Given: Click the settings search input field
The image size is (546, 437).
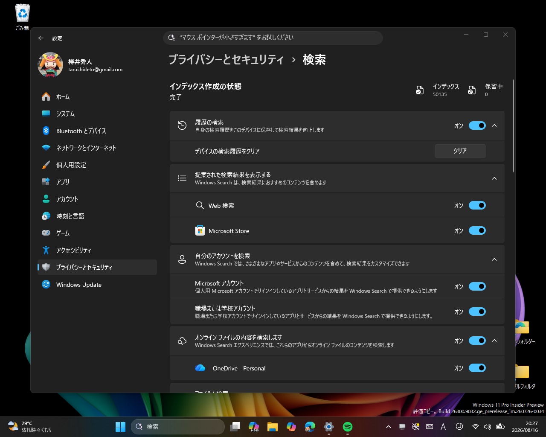Looking at the screenshot, I should coord(273,38).
